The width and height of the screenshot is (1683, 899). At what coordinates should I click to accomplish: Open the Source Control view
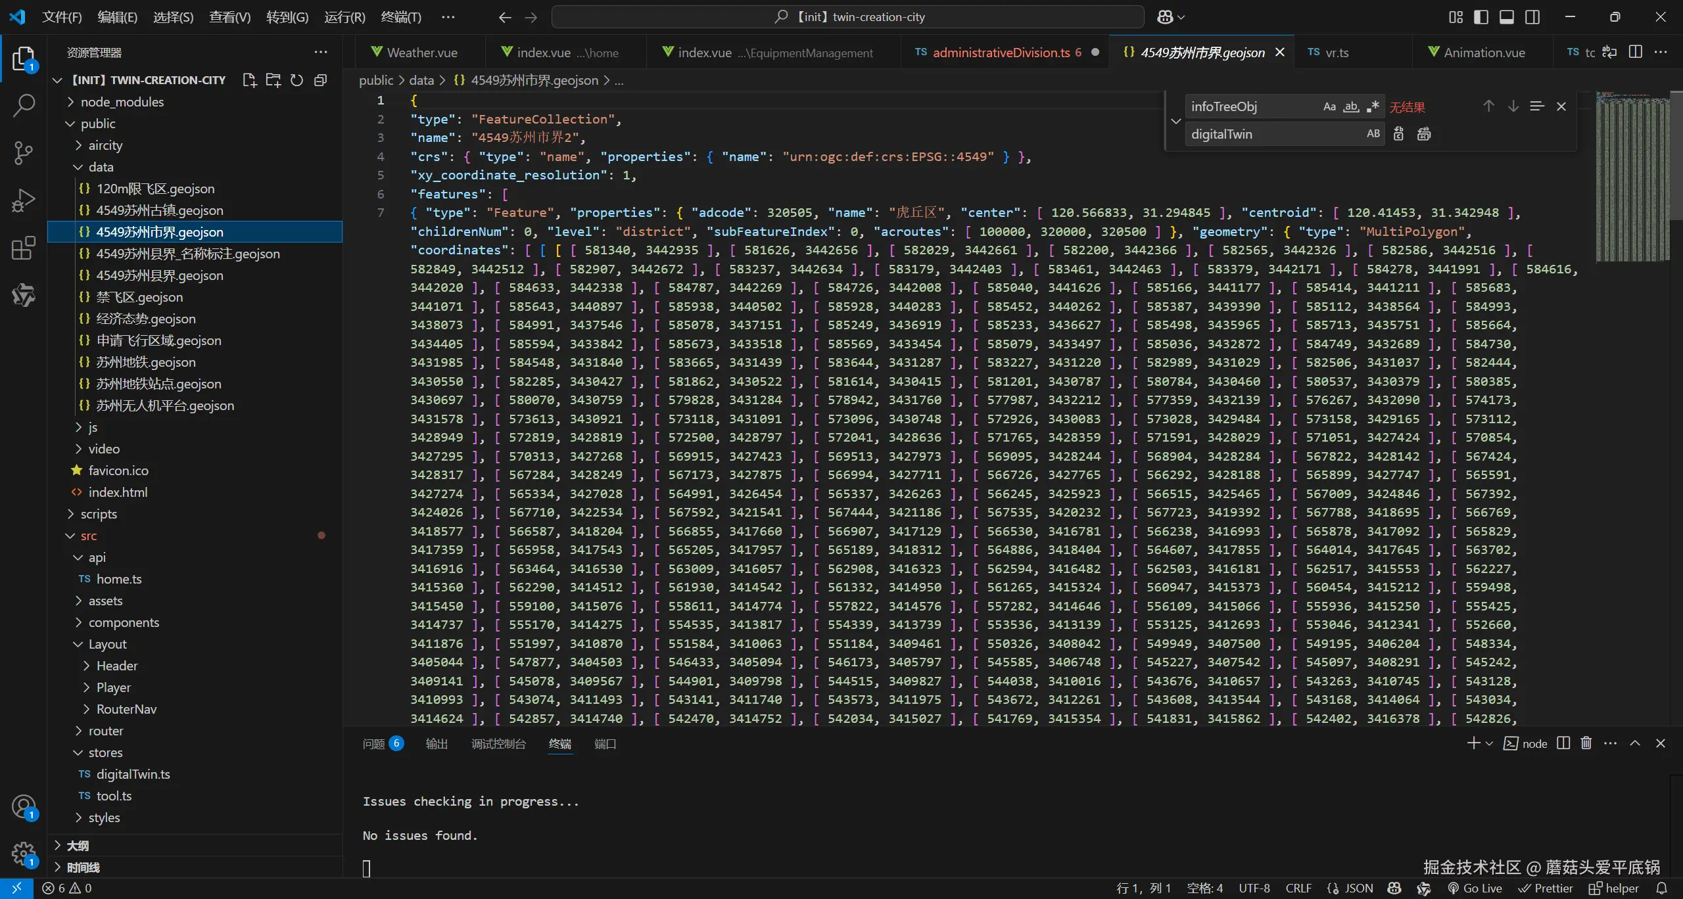[x=24, y=152]
